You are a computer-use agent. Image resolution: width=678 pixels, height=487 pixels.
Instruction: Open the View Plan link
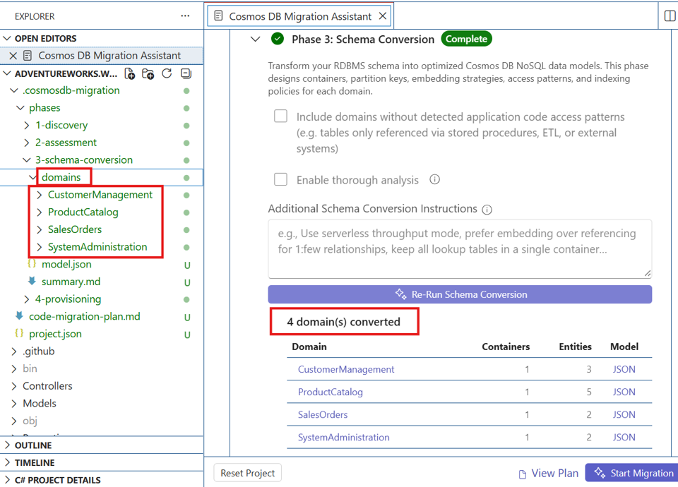[555, 473]
